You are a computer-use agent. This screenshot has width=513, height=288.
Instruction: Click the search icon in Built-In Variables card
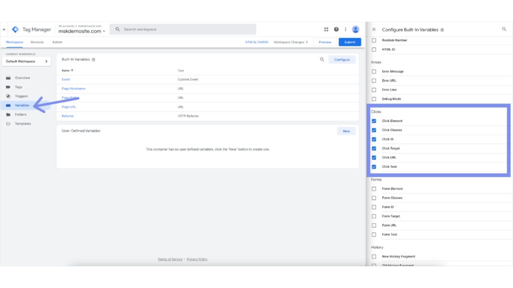point(322,59)
